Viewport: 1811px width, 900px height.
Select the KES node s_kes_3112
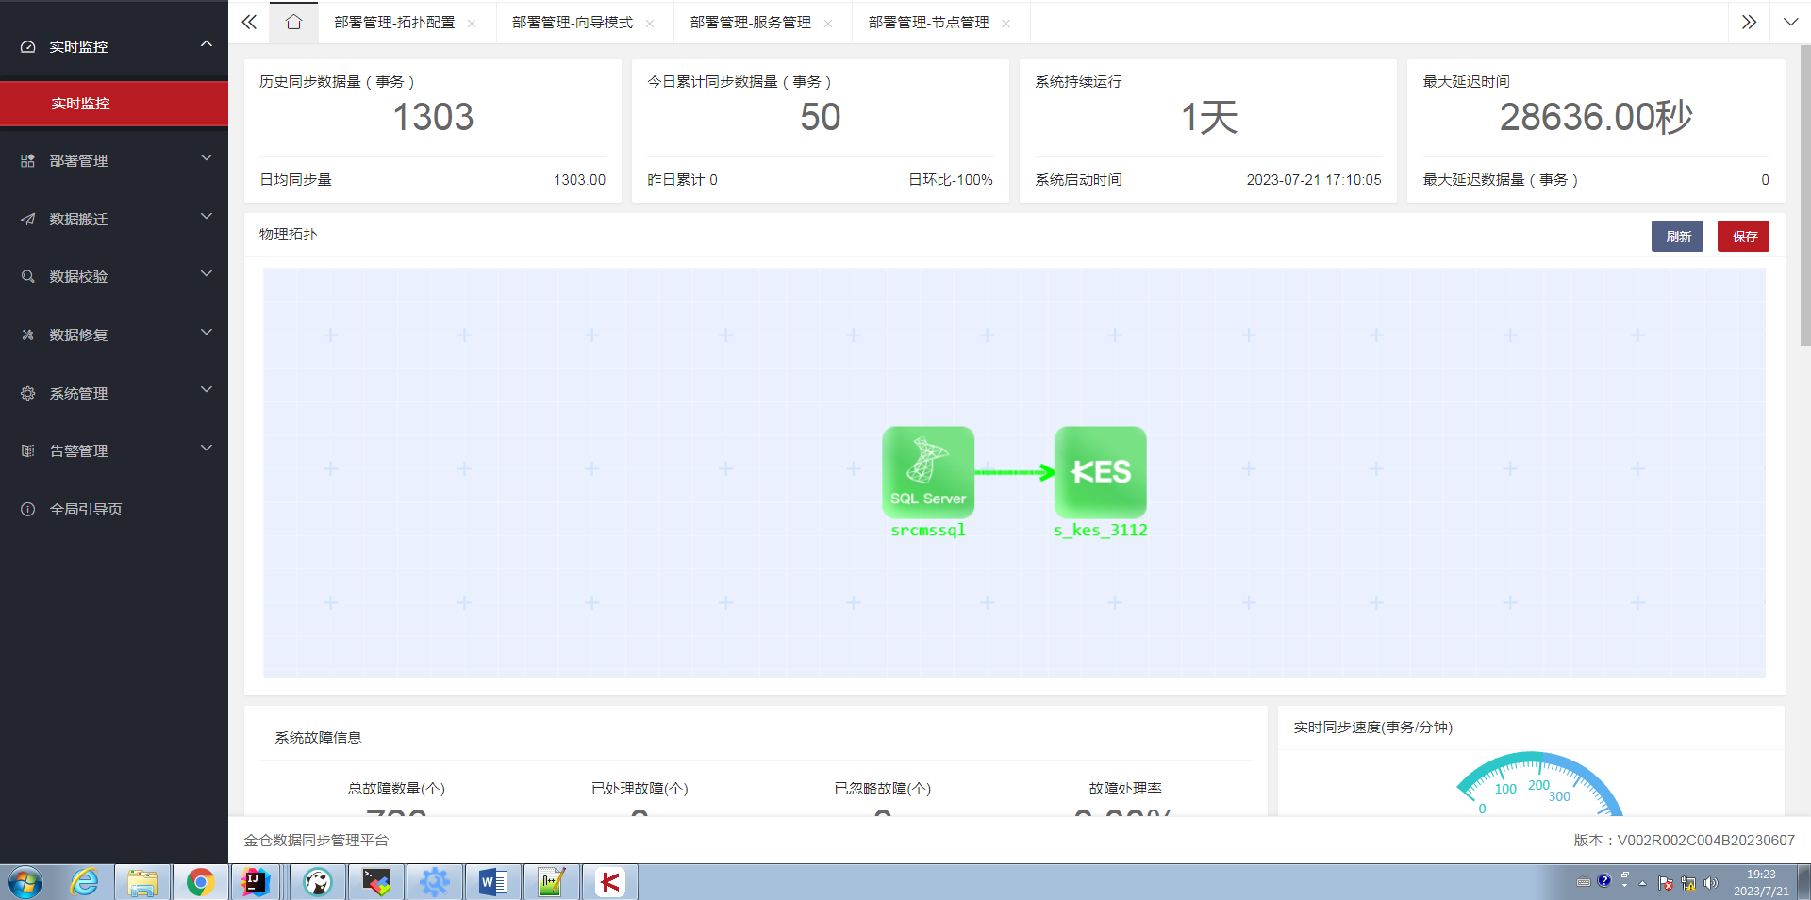1100,472
